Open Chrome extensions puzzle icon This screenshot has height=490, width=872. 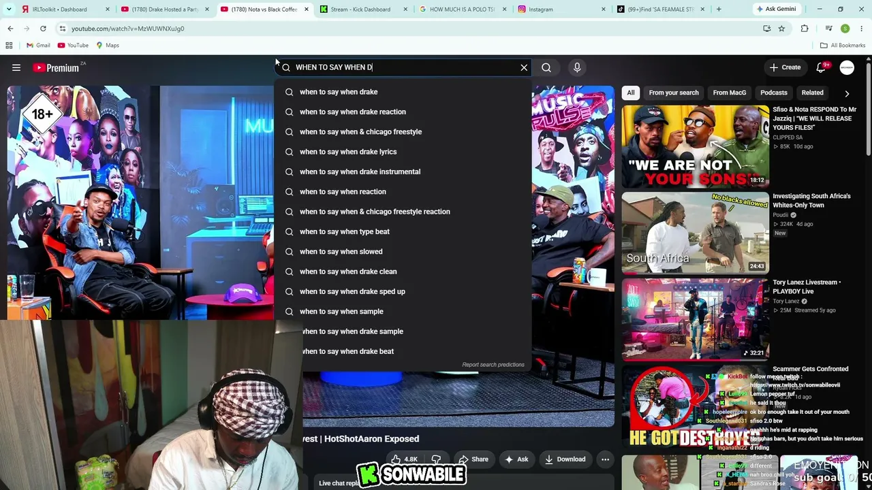point(805,29)
